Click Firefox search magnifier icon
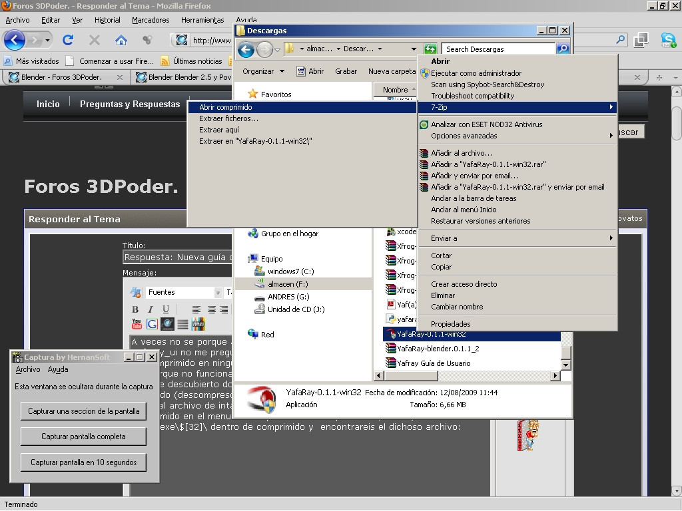 point(620,41)
